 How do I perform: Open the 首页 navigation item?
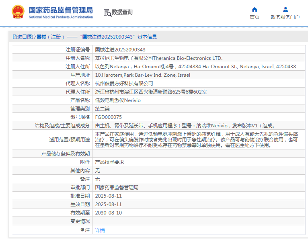[x=255, y=17]
